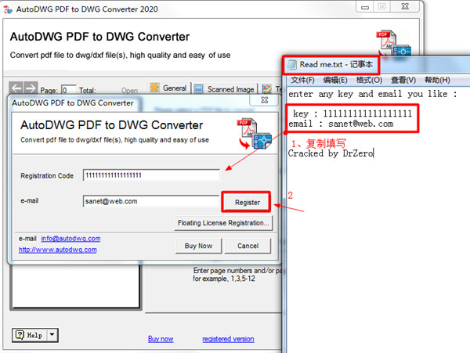
Task: Open Notepad 帮助(H) menu
Action: click(437, 80)
